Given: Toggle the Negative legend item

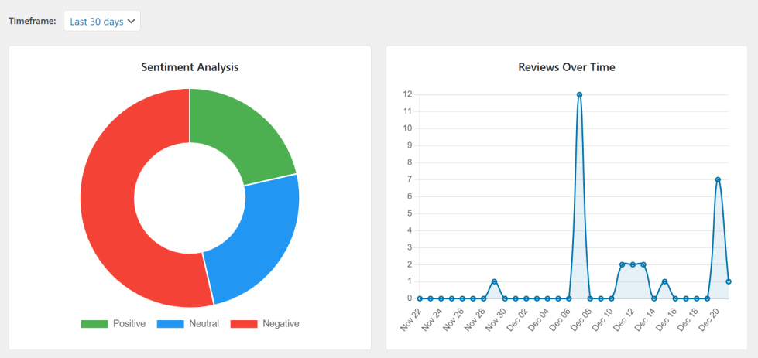Looking at the screenshot, I should pos(265,324).
